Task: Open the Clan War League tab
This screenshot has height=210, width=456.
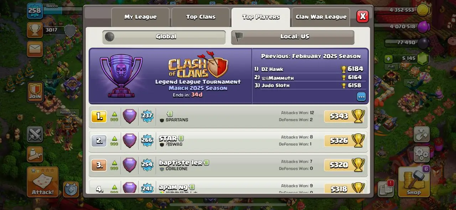Action: coord(321,17)
